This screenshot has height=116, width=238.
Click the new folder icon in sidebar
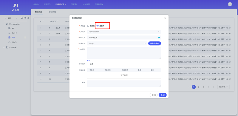pyautogui.click(x=25, y=18)
